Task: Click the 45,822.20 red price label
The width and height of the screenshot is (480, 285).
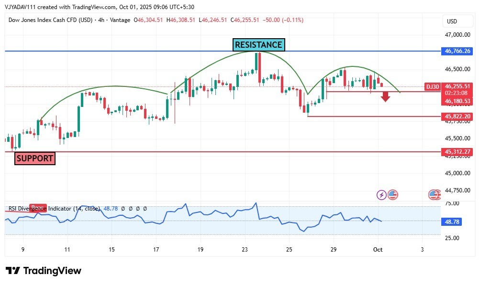Action: click(x=458, y=116)
